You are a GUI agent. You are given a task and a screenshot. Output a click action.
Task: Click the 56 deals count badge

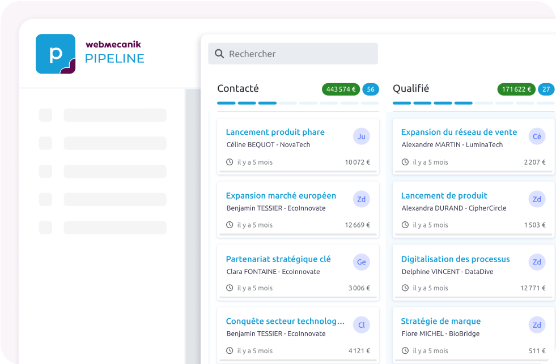click(x=371, y=89)
